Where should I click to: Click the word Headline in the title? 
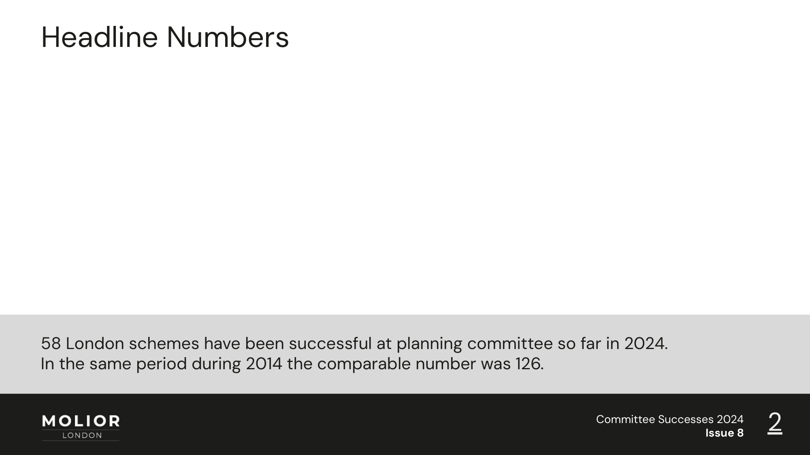click(x=100, y=37)
